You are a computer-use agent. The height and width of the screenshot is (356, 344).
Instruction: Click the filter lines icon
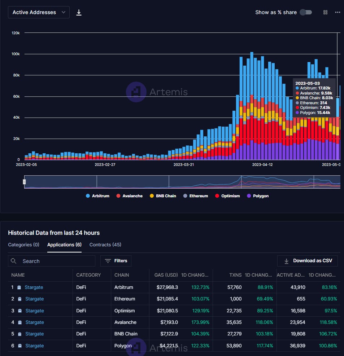(108, 261)
